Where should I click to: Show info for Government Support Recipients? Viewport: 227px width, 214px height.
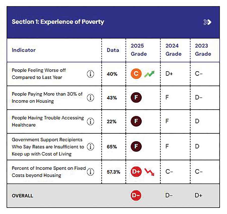[90, 147]
